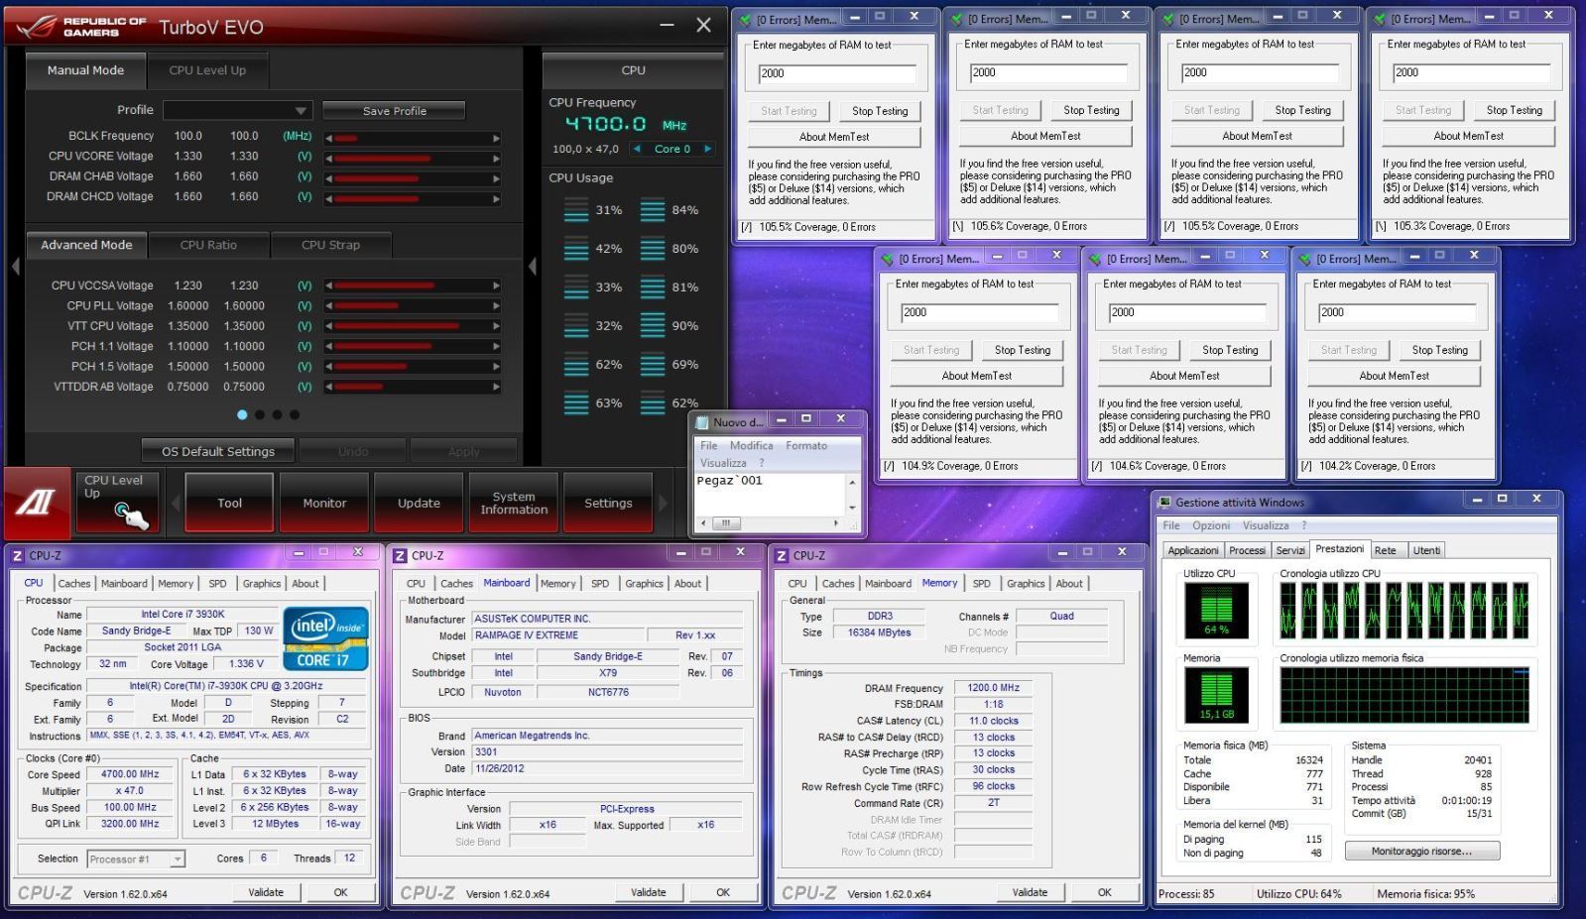Image resolution: width=1586 pixels, height=919 pixels.
Task: Switch to Utenti tab in Task Manager
Action: tap(1426, 550)
